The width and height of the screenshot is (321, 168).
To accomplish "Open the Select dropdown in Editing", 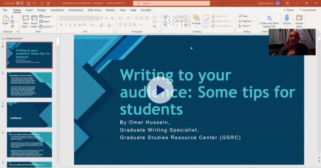I will click(246, 26).
